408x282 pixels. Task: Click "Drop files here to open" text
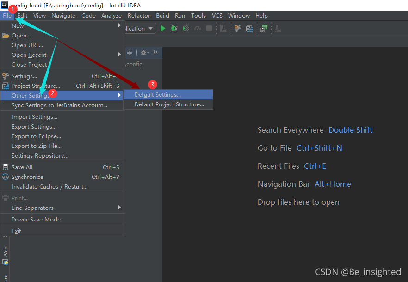click(x=298, y=202)
